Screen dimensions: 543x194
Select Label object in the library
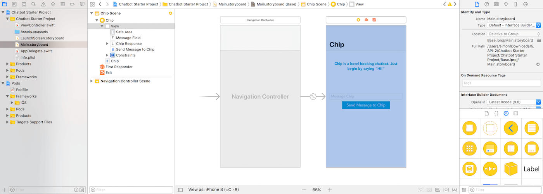[x=531, y=169]
